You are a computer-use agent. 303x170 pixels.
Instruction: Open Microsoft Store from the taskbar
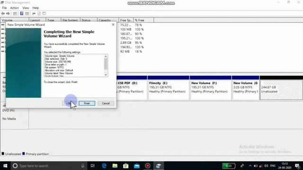pos(126,166)
